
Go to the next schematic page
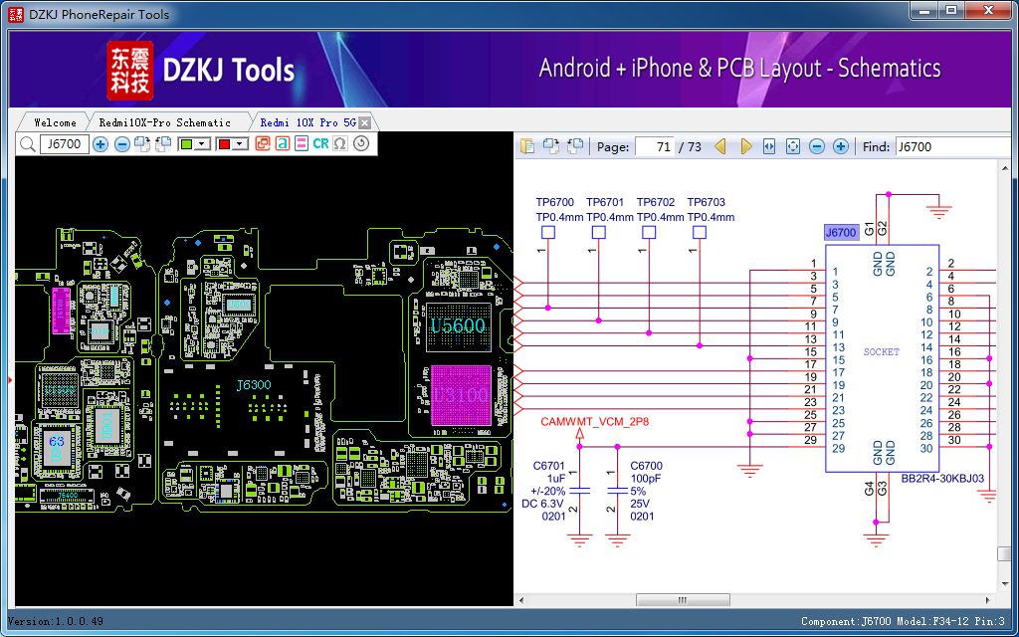[x=745, y=146]
